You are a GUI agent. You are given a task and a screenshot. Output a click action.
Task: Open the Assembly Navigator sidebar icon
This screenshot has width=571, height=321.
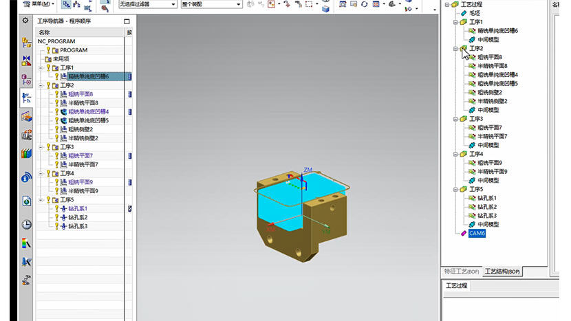26,43
